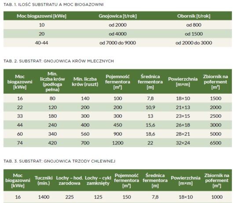235x203 pixels.
Task: Select the '74' kWe row value
Action: [x=20, y=143]
